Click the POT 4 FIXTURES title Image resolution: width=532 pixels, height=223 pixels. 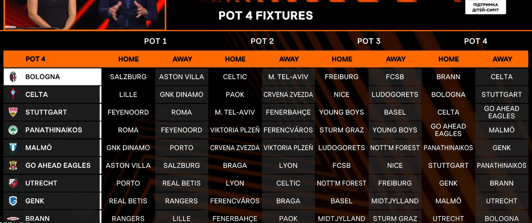point(266,16)
